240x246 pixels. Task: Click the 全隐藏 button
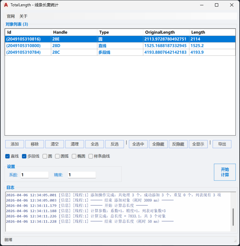tap(158, 144)
